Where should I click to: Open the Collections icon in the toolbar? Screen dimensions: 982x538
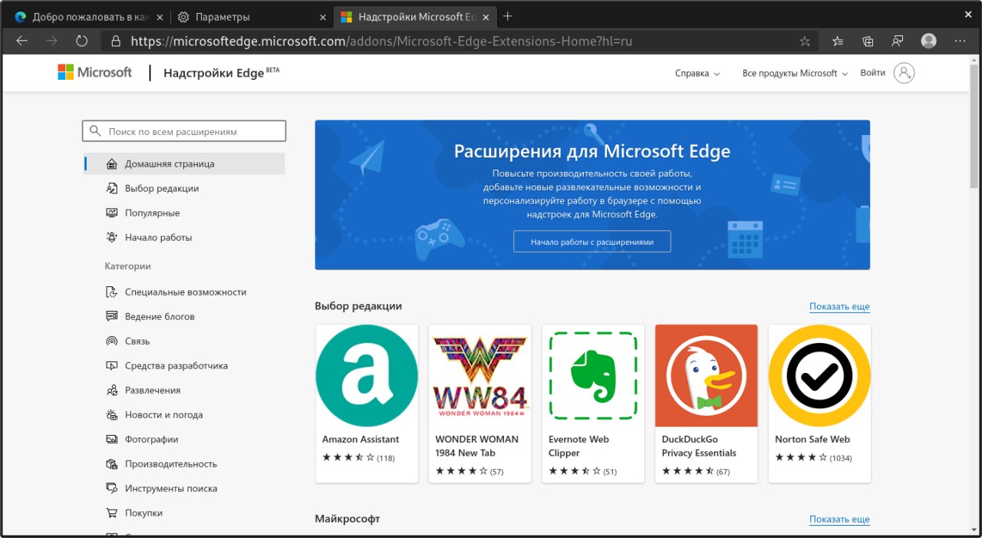(x=868, y=41)
